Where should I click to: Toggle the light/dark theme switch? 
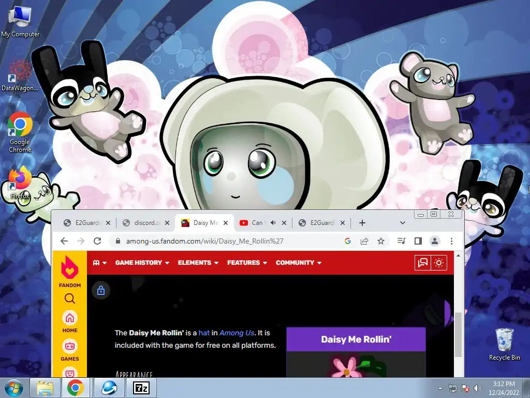[439, 263]
